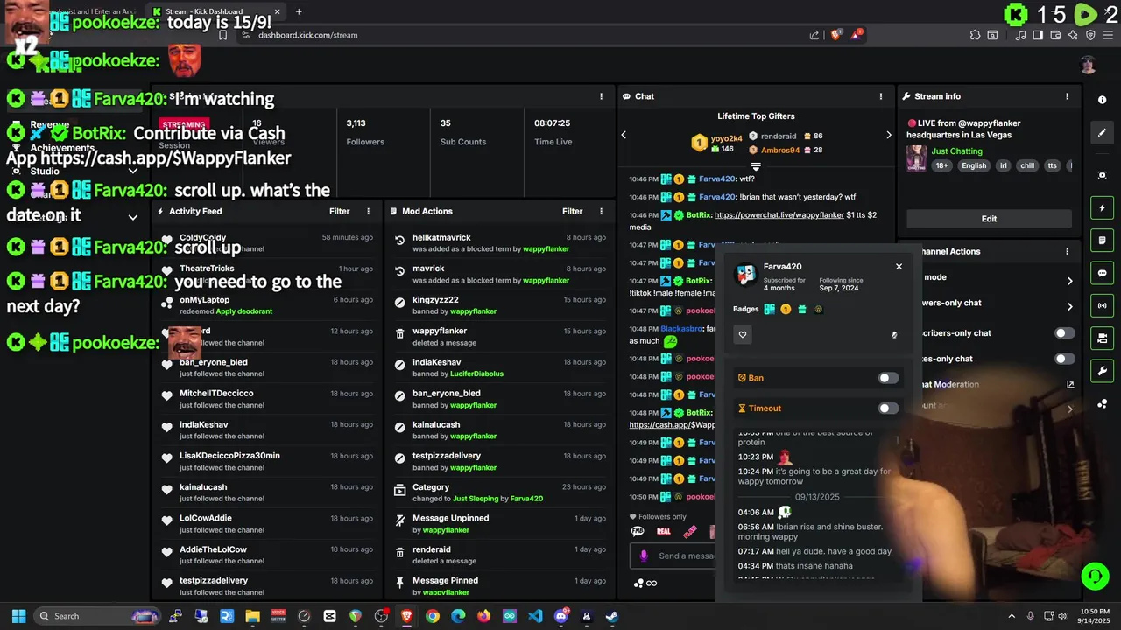
Task: Open Brave browser from the taskbar
Action: click(x=407, y=616)
